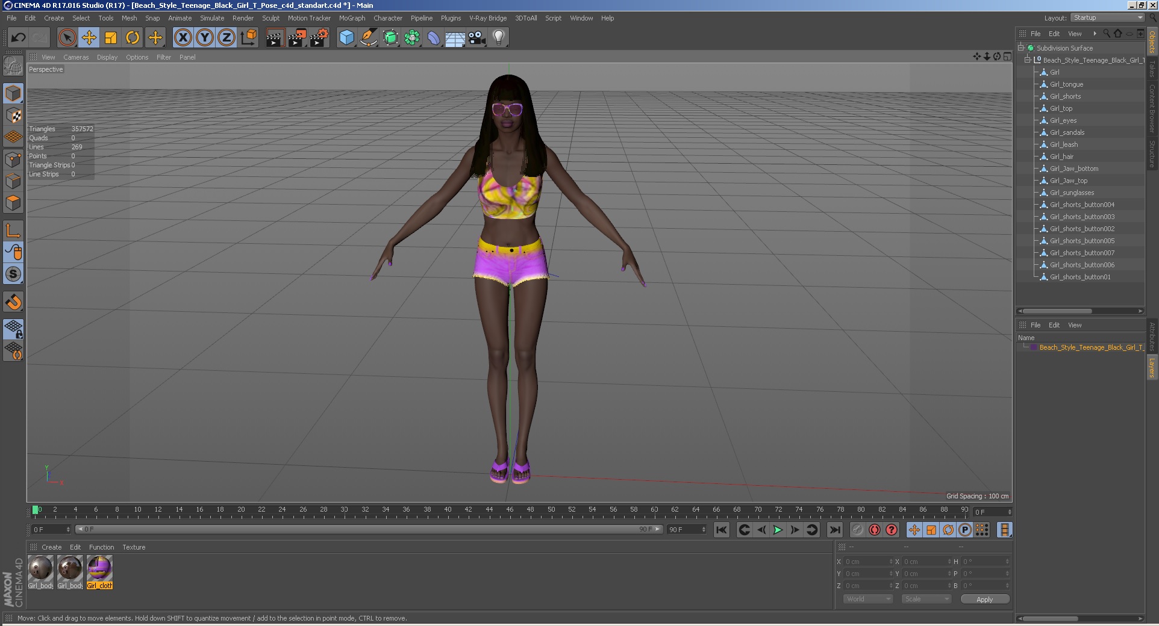Open Edit Render Settings icon
Image resolution: width=1159 pixels, height=626 pixels.
[x=319, y=38]
